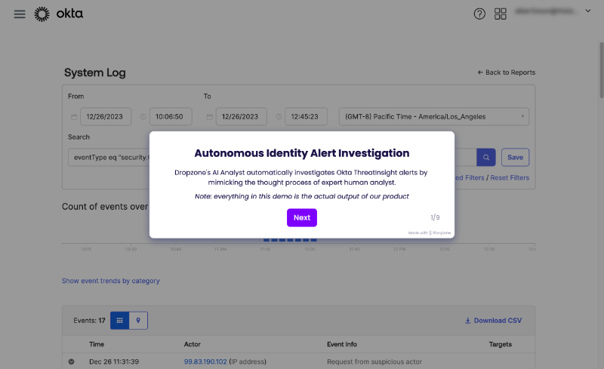Switch to table list view icon
604x369 pixels.
click(120, 321)
